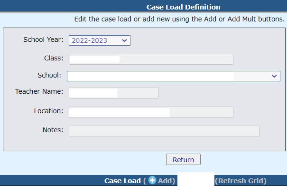Open the School selection dropdown
This screenshot has width=287, height=186.
click(174, 76)
